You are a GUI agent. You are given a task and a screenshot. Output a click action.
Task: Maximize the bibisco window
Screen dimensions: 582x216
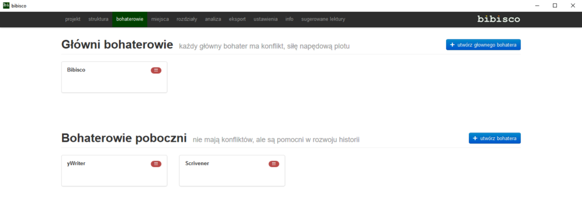click(555, 6)
